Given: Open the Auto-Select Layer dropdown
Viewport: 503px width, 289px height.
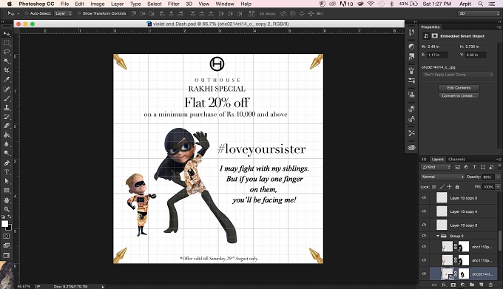Looking at the screenshot, I should pyautogui.click(x=63, y=13).
